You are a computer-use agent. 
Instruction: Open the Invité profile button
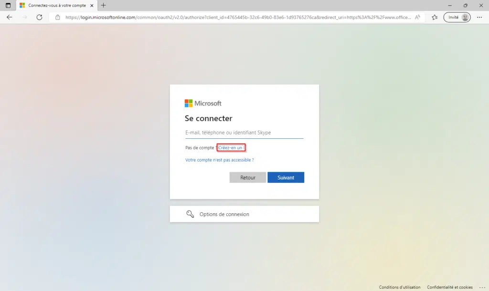pos(457,18)
